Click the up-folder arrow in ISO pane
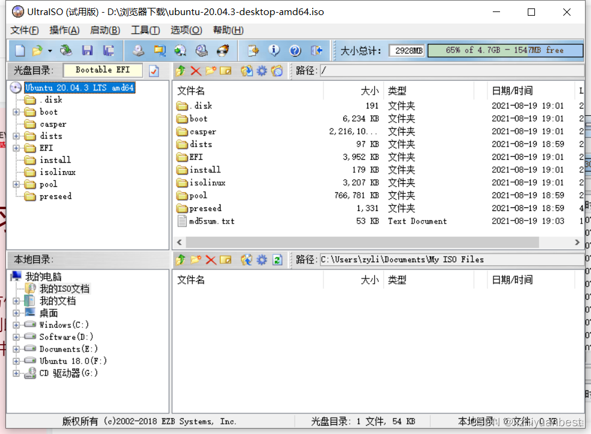Screen dimensions: 591x434 (x=180, y=71)
